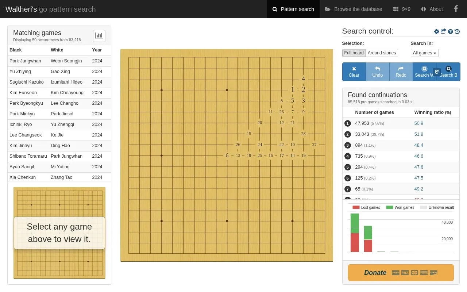
Task: Toggle Lost games series in chart legend
Action: coord(366,207)
